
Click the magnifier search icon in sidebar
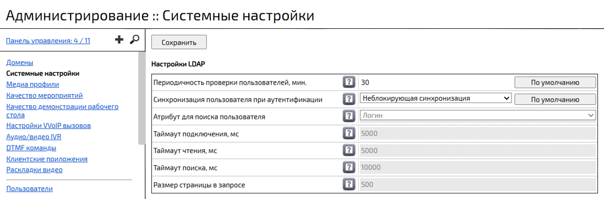134,40
